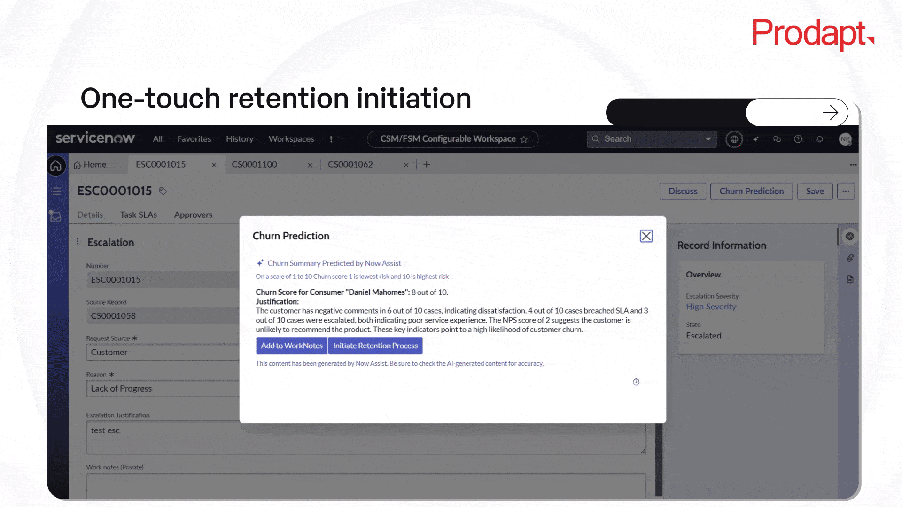Click the inbox icon in left sidebar
This screenshot has width=902, height=507.
click(55, 216)
